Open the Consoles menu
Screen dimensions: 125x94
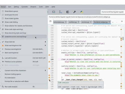pos(24,7)
